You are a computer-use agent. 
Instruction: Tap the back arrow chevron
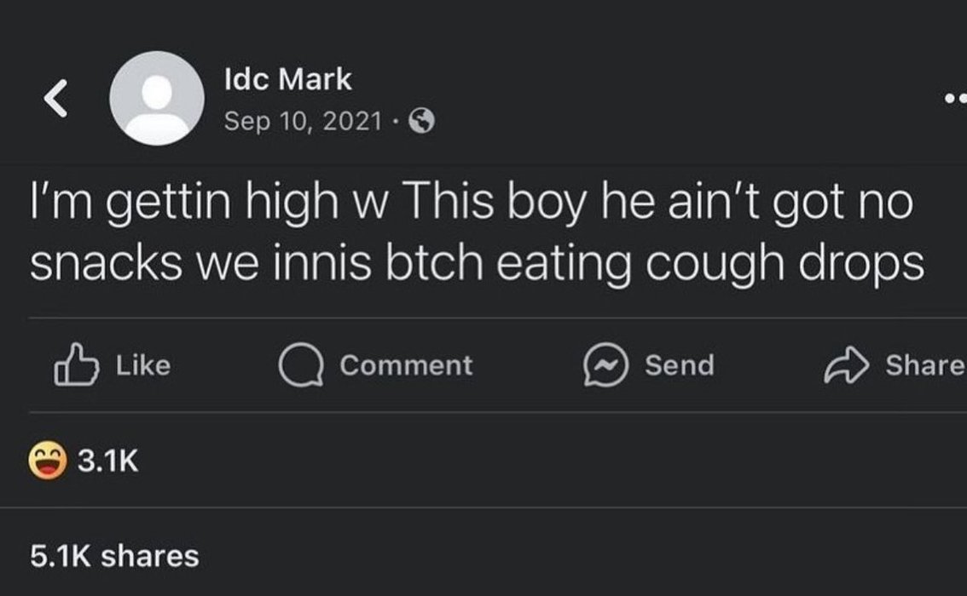[55, 99]
